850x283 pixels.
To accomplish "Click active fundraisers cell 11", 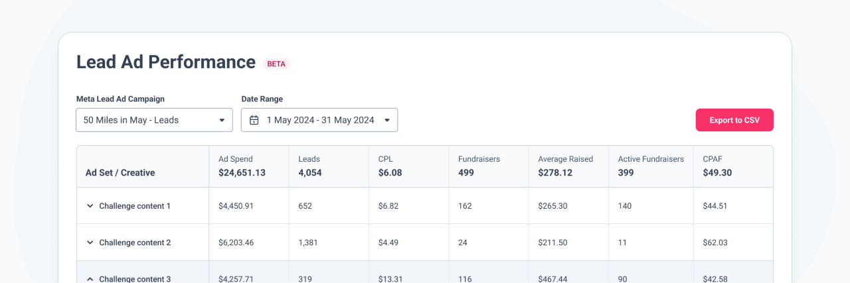I will (622, 243).
